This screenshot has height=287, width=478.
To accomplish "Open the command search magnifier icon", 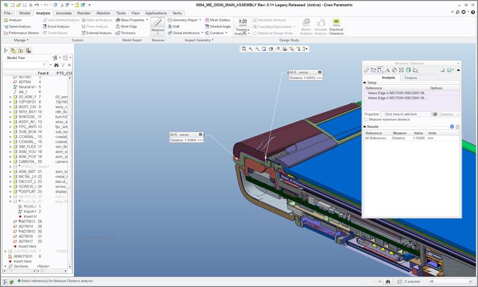I will [457, 12].
